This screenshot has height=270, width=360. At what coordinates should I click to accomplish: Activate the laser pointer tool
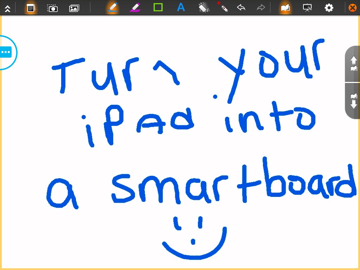(223, 7)
